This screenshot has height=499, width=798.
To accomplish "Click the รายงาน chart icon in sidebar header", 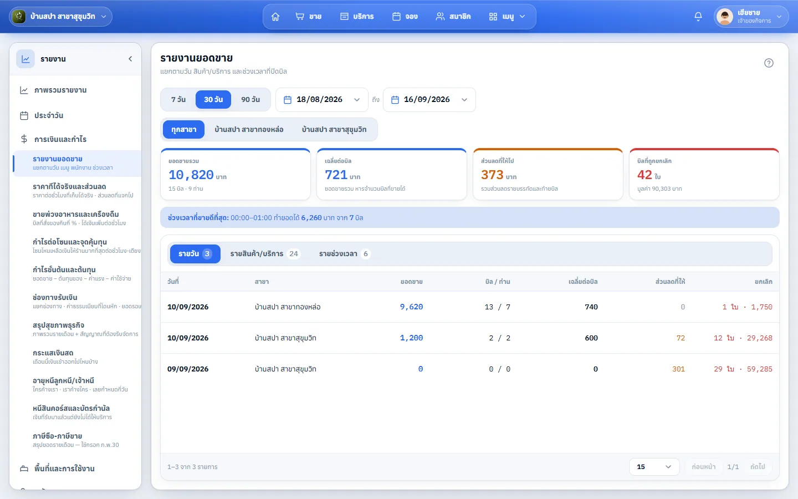I will pyautogui.click(x=25, y=59).
